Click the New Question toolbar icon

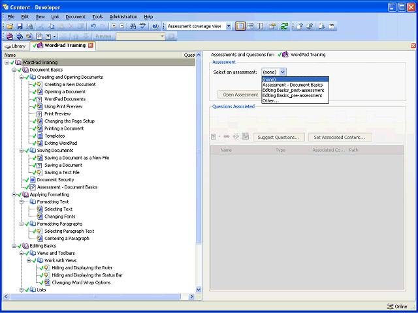pos(48,36)
